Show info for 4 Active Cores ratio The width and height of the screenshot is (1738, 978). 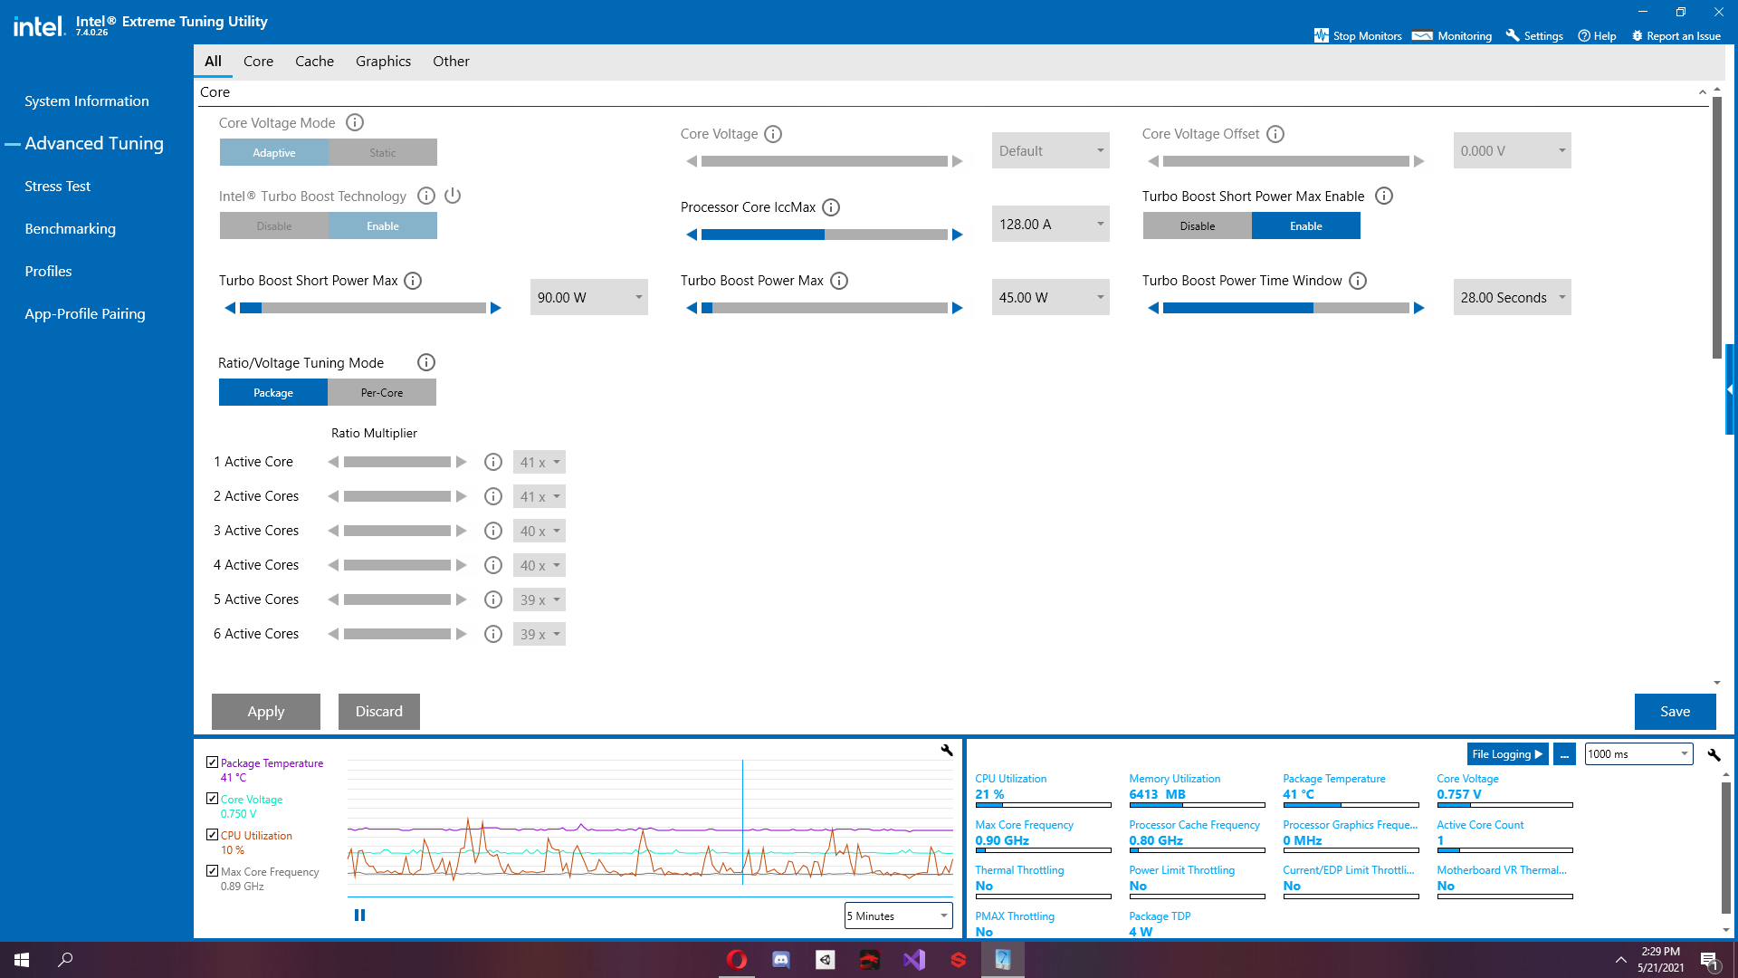[493, 565]
